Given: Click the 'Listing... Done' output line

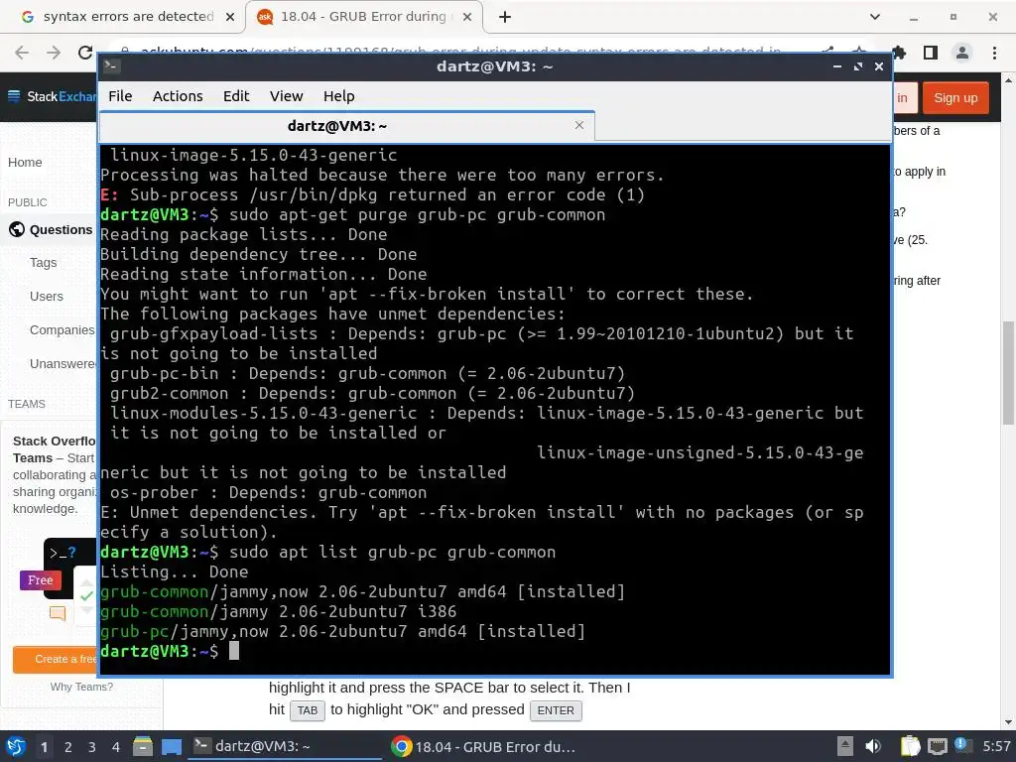Looking at the screenshot, I should 175,571.
